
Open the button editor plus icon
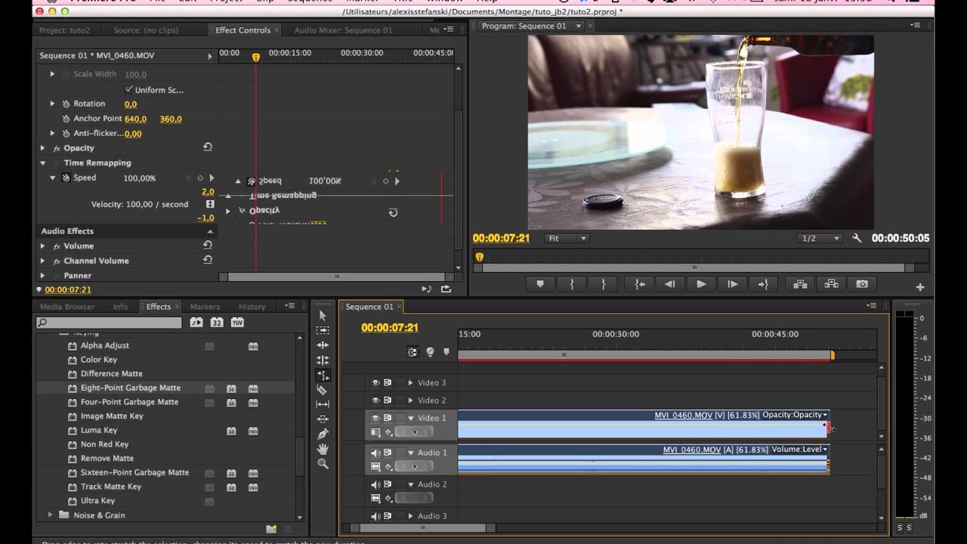click(920, 287)
